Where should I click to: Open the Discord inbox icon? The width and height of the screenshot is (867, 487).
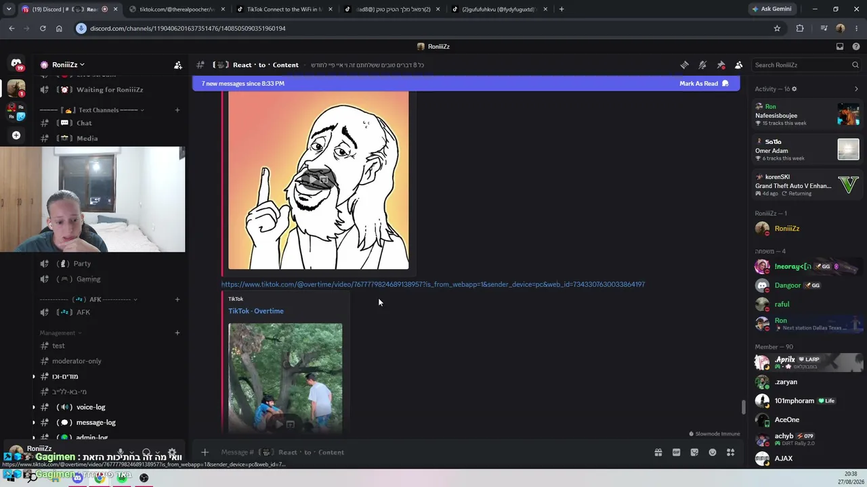(840, 47)
